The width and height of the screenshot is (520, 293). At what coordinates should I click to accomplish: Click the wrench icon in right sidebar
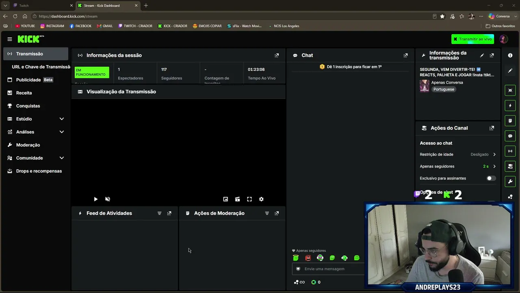pyautogui.click(x=510, y=181)
